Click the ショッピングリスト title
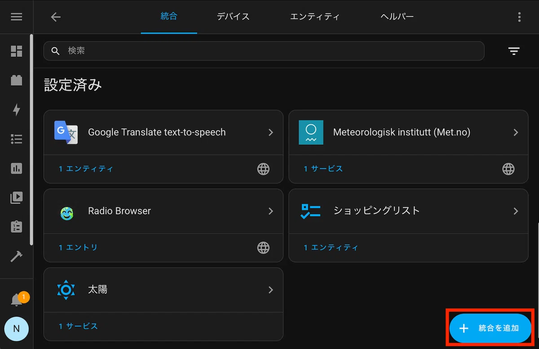Screen dimensions: 539x349 click(376, 210)
